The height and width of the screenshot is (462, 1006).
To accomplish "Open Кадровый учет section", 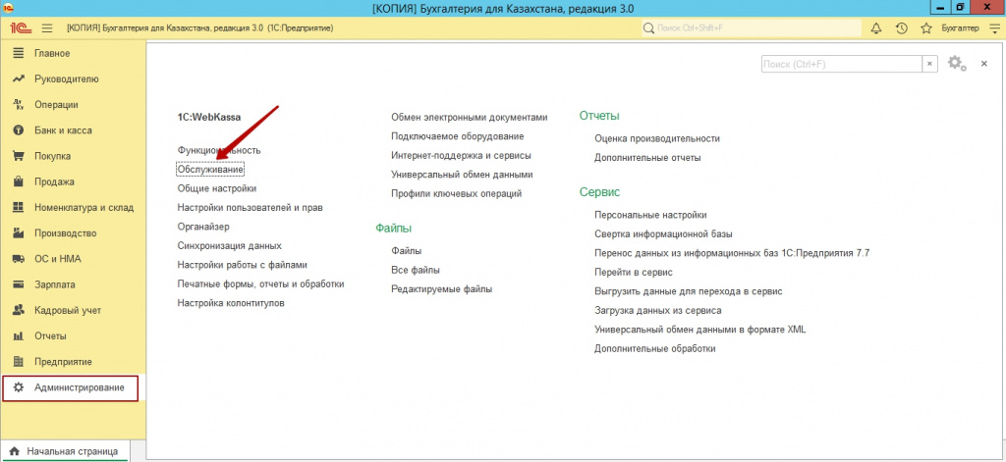I will pos(73,310).
